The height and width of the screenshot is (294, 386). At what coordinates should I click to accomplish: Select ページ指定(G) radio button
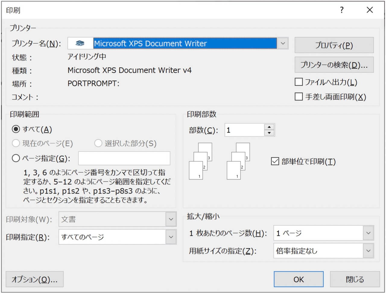16,158
